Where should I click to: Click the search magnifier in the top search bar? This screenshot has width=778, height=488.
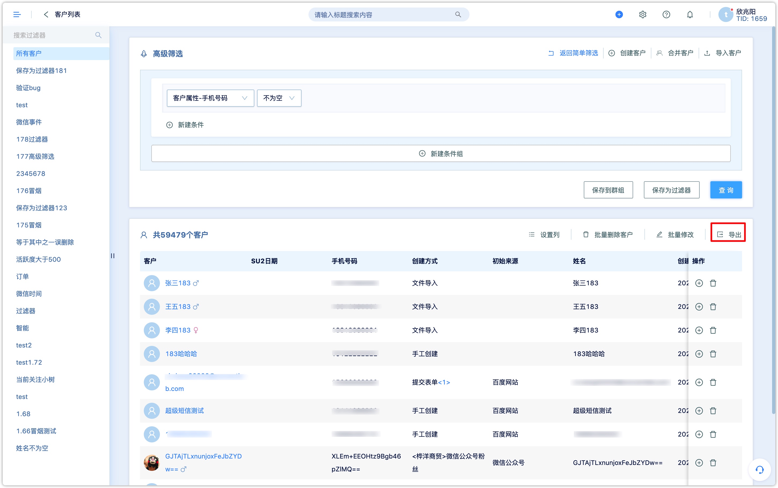(x=458, y=14)
